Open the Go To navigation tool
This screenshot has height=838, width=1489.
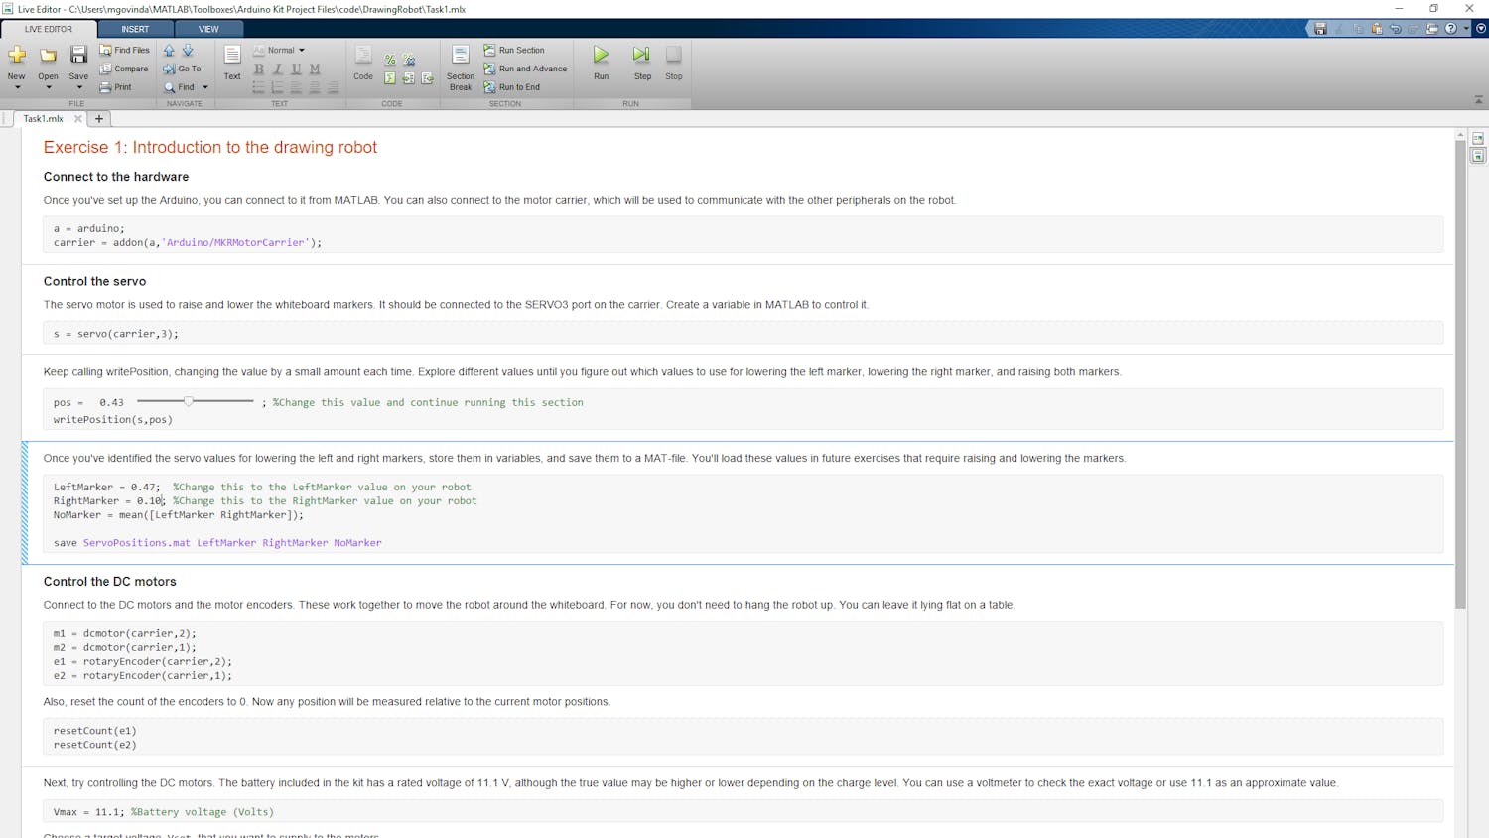click(182, 69)
